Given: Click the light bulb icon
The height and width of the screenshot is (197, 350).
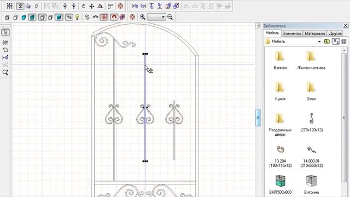Looking at the screenshot, I should pos(77,17).
